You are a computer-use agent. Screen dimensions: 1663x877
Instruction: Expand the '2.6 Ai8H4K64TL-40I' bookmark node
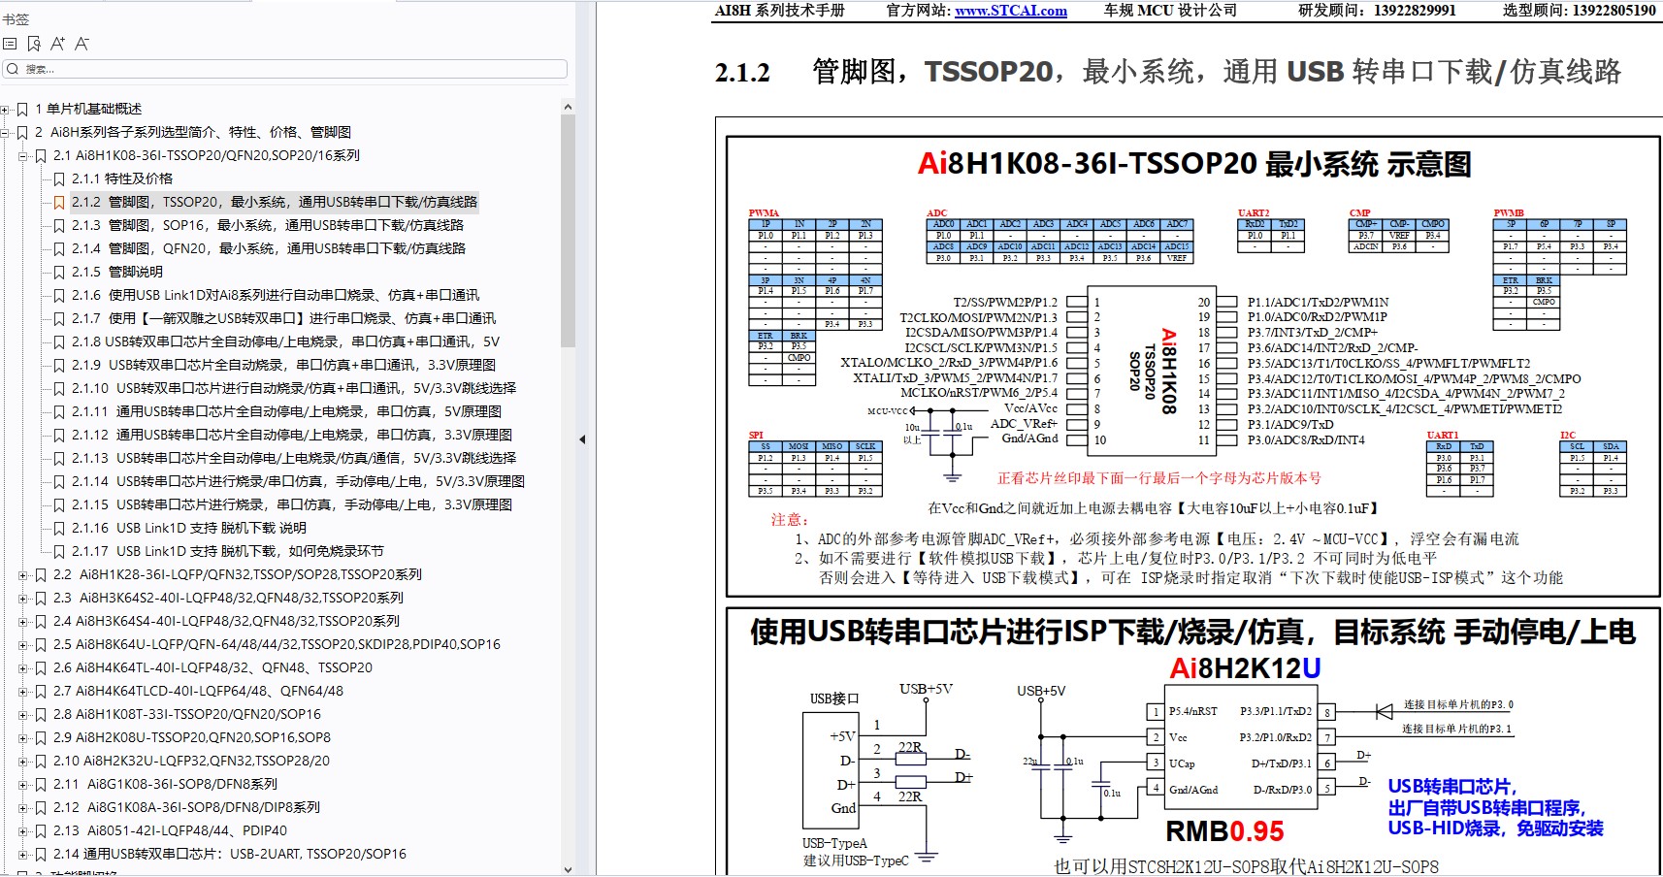(23, 668)
